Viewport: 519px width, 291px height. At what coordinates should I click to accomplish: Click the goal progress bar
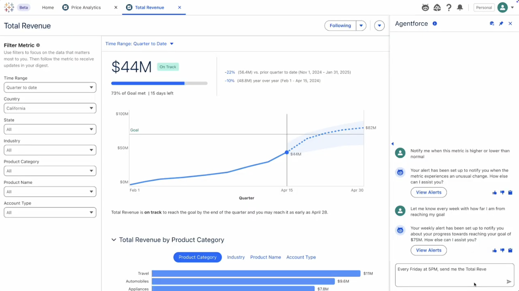159,84
